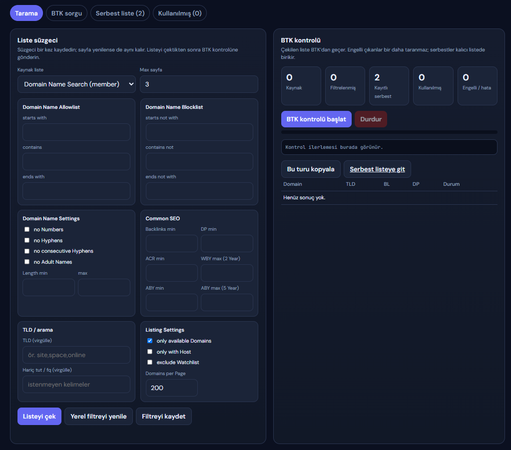The height and width of the screenshot is (450, 511).
Task: Save the filter with Filtreyi kaydet
Action: pyautogui.click(x=164, y=416)
